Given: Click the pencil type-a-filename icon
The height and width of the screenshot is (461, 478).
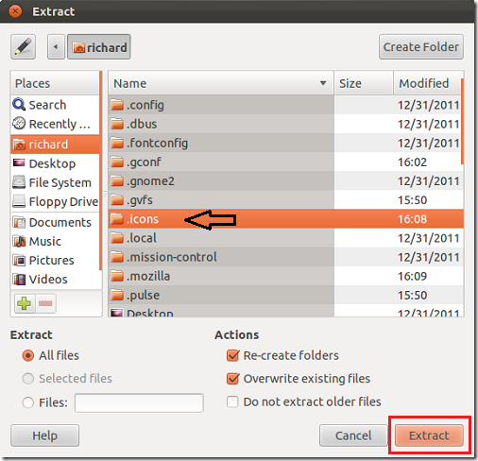Looking at the screenshot, I should (x=23, y=47).
